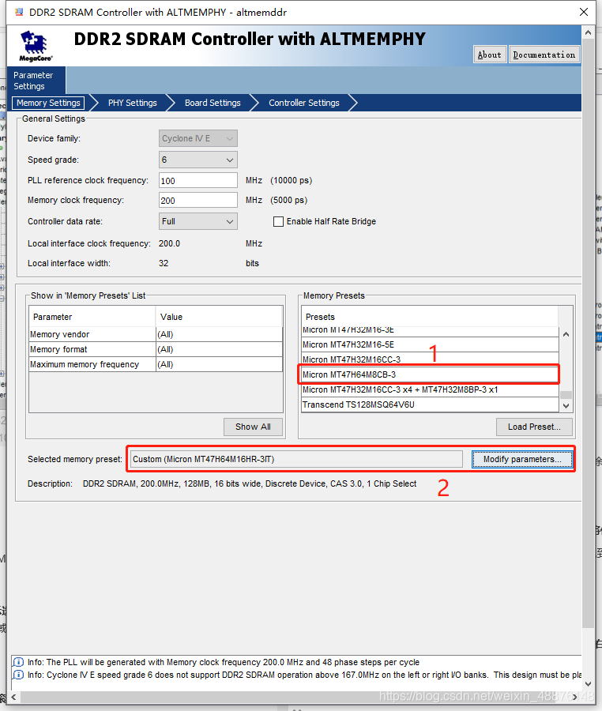Select preset Micron MT47H32M16CC-3

click(430, 359)
